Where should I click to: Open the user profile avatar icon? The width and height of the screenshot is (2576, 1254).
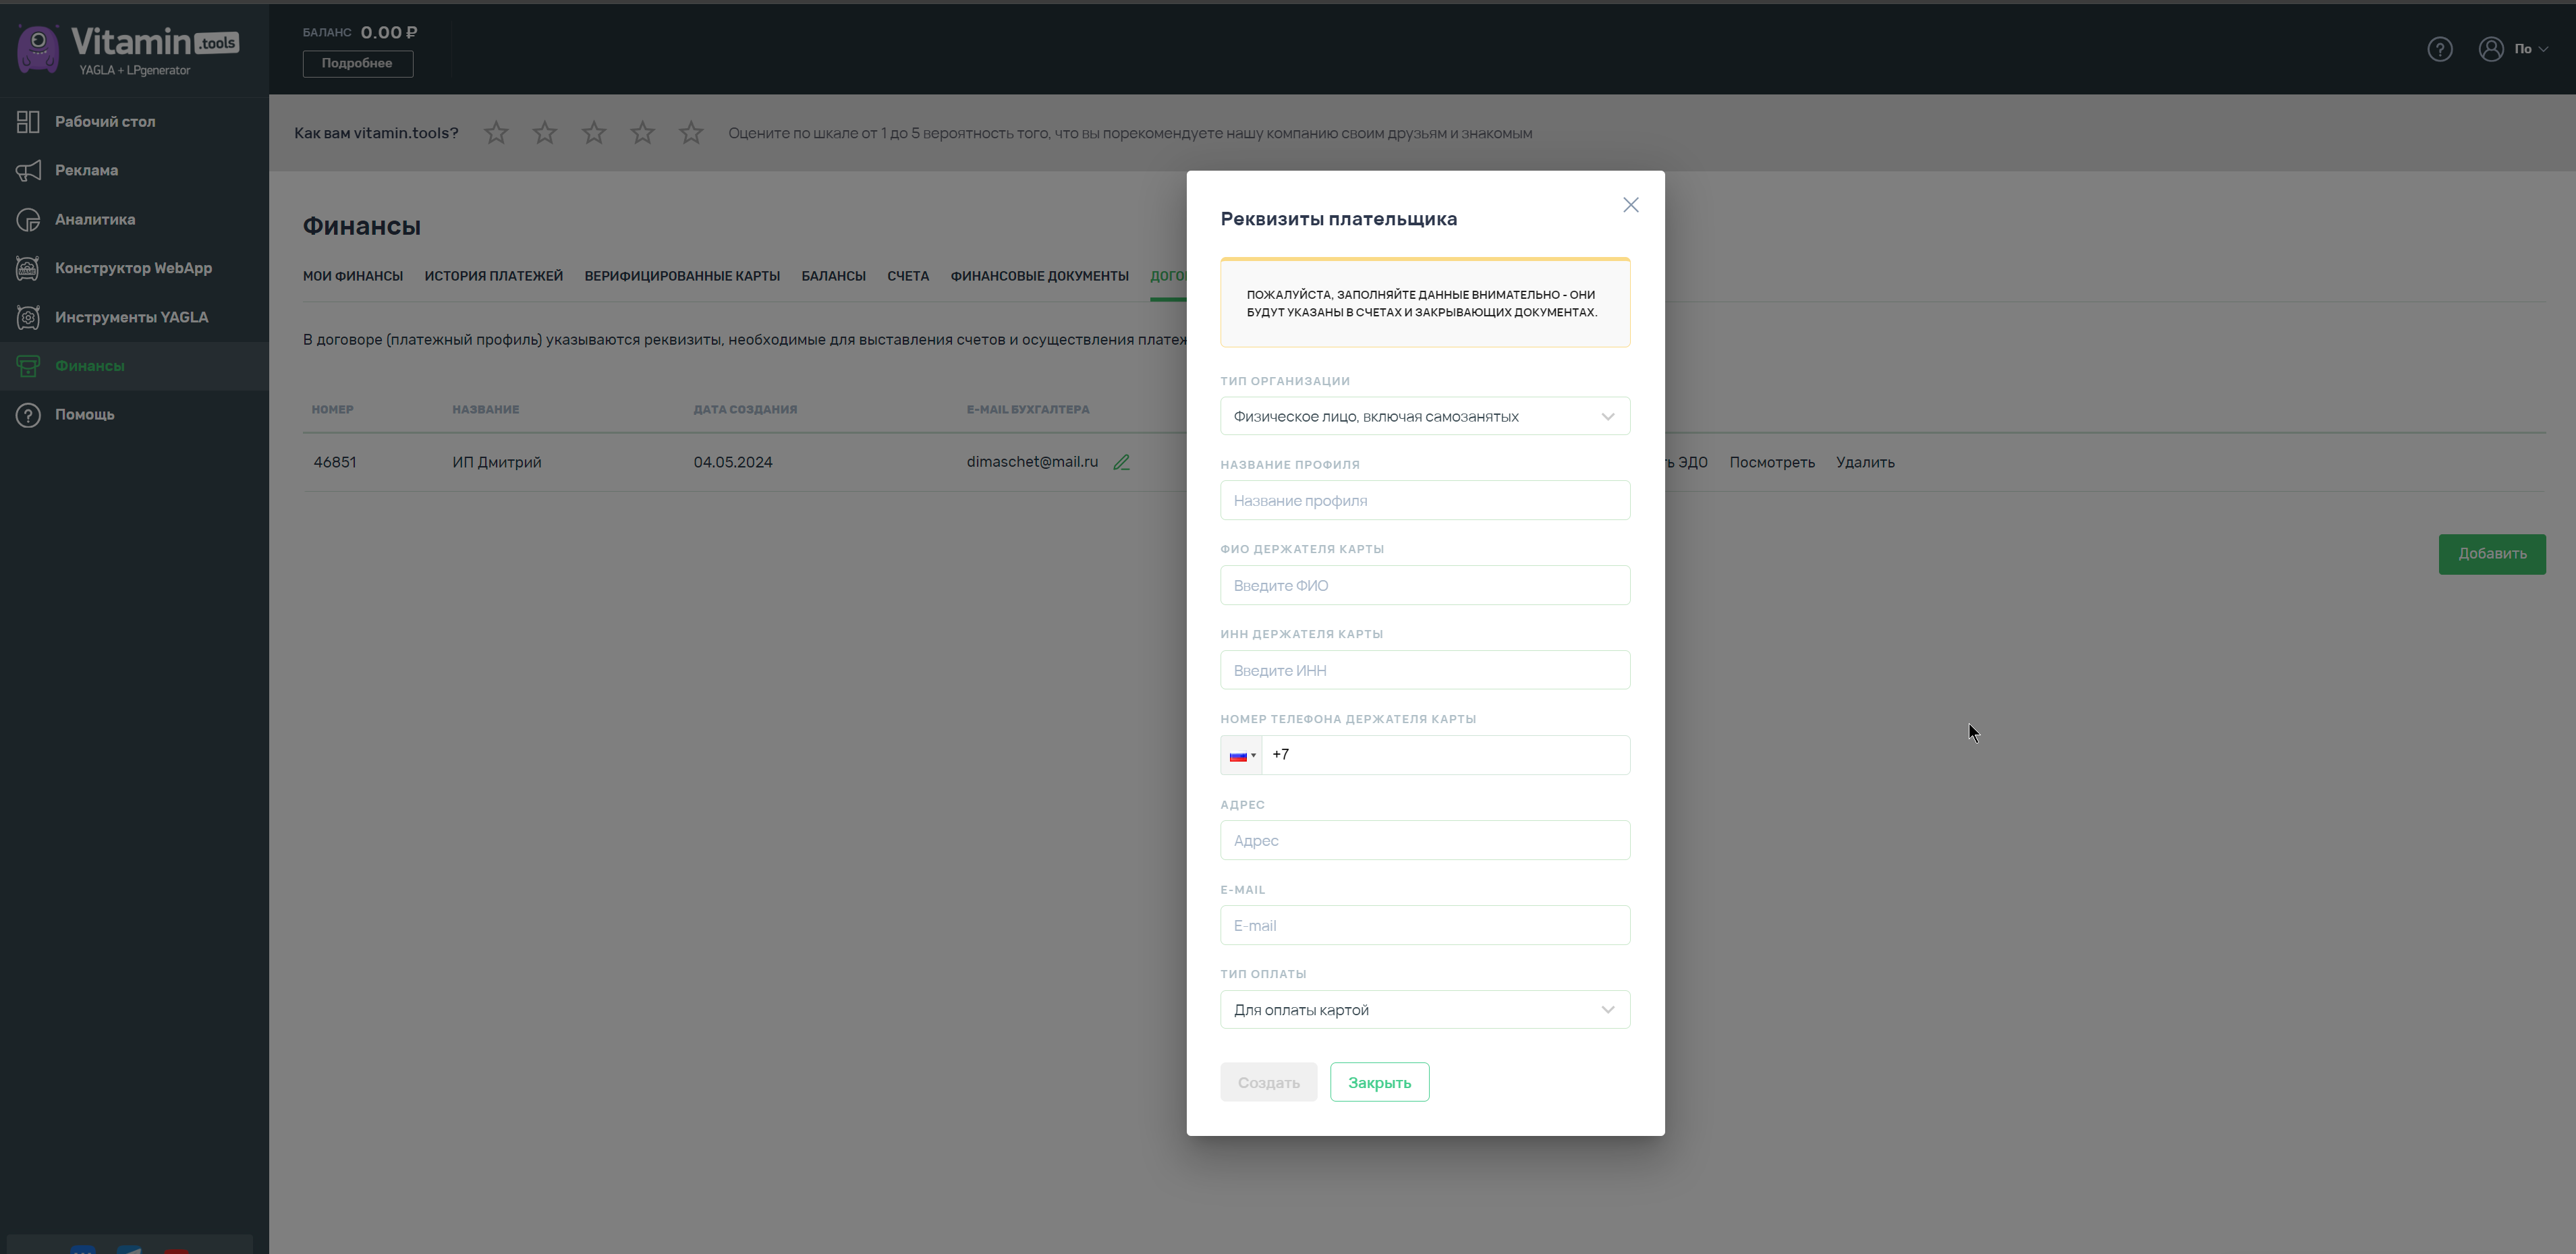2490,49
